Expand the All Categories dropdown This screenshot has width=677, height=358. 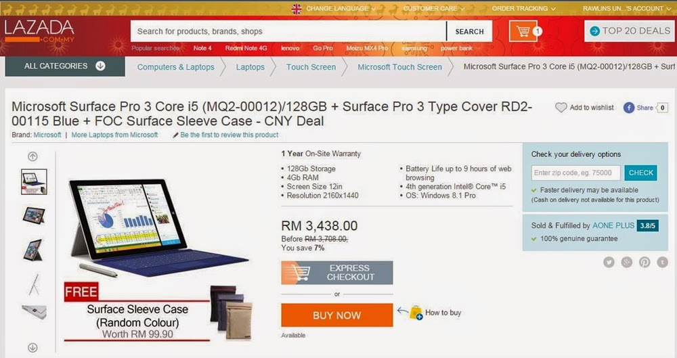(x=65, y=66)
